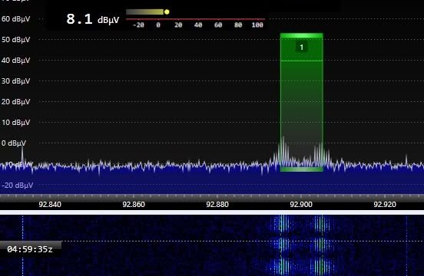Click the bright top edge of green filter band
The width and height of the screenshot is (424, 276).
302,35
